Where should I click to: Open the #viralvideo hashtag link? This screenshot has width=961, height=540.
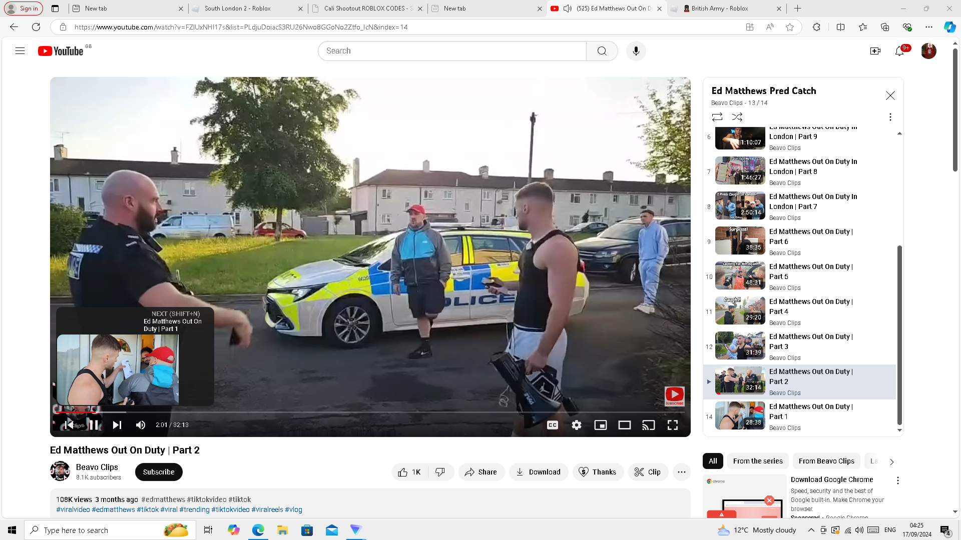click(73, 509)
